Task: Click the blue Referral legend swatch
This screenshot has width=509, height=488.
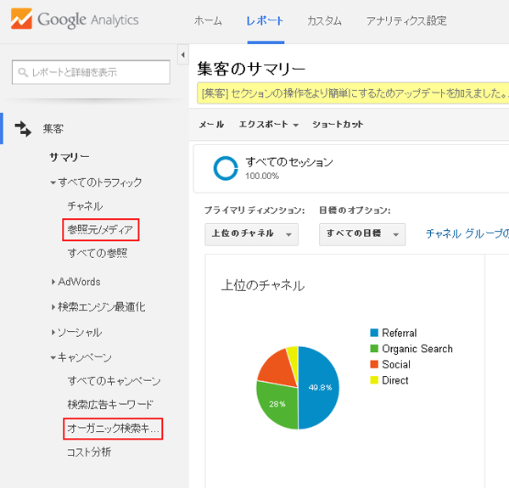Action: (x=374, y=334)
